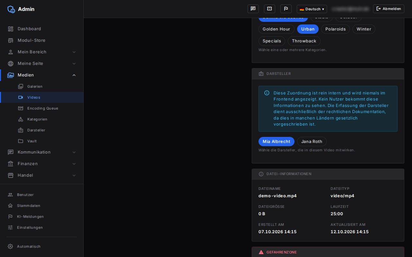Toggle the Automatisch theme mode
Image resolution: width=412 pixels, height=257 pixels.
point(42,246)
